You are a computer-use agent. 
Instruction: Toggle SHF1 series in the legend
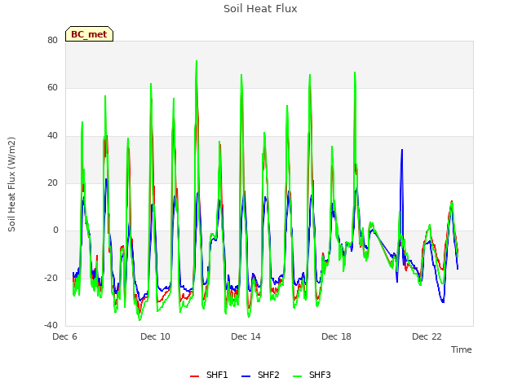pyautogui.click(x=209, y=375)
